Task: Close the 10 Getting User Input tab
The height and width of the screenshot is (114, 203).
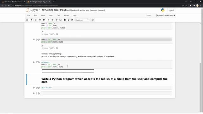Action: tap(50, 2)
